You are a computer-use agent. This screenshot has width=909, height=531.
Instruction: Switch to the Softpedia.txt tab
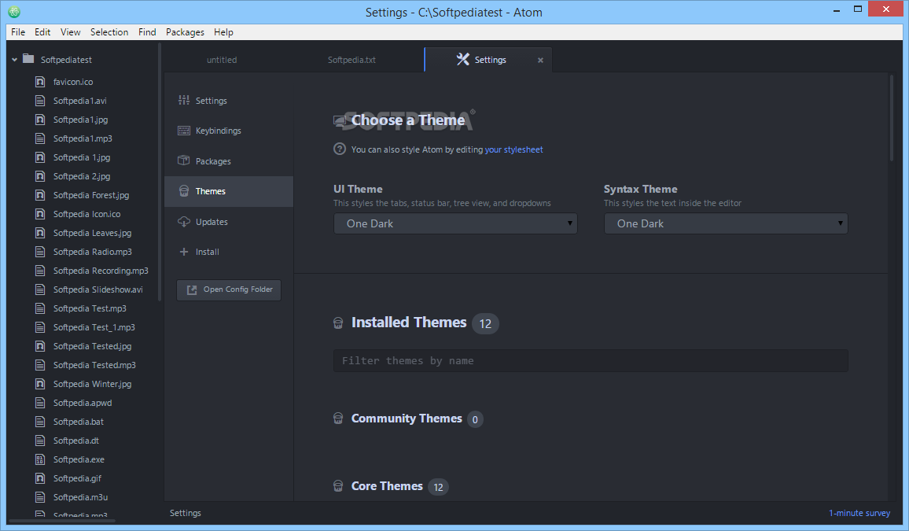tap(351, 60)
